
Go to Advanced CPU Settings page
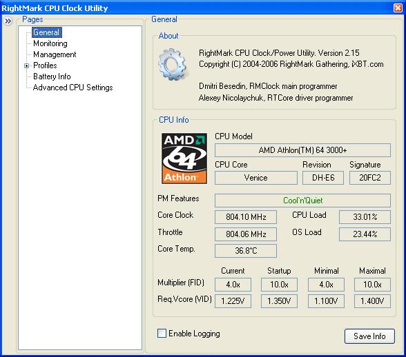tap(72, 88)
